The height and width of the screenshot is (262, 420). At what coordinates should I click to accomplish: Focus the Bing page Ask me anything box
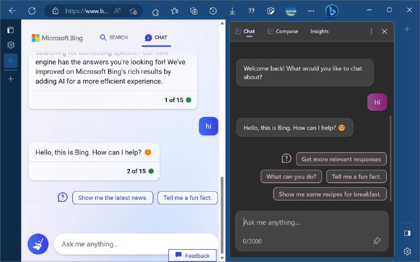click(x=136, y=244)
